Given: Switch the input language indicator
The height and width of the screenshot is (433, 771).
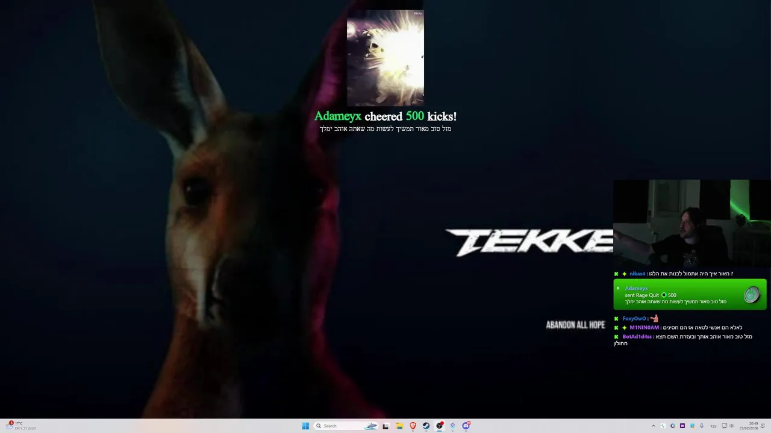Looking at the screenshot, I should 714,426.
